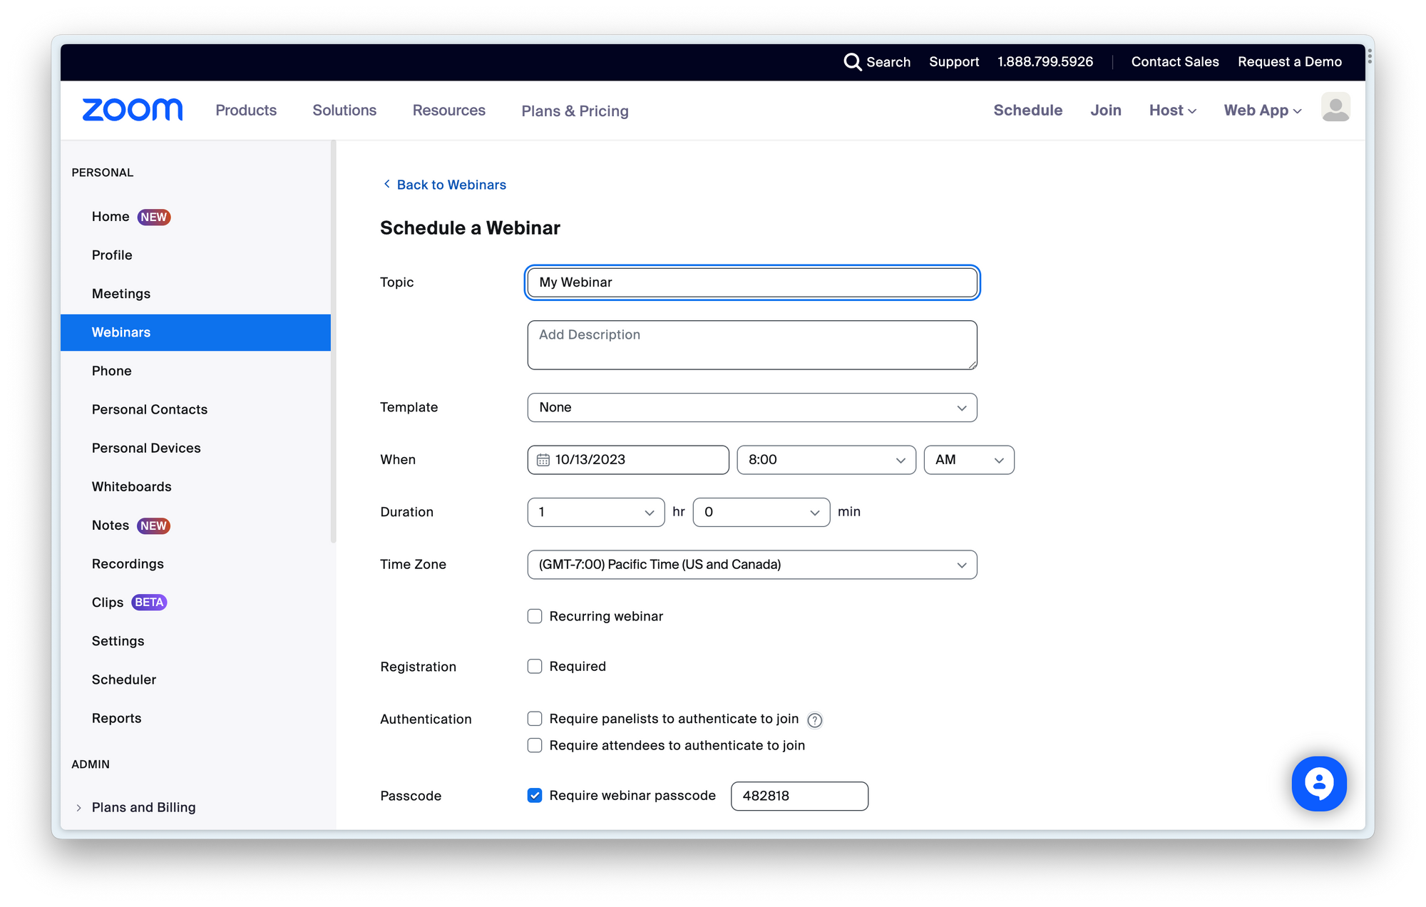The image size is (1426, 907).
Task: Enable the Recurring webinar checkbox
Action: click(x=535, y=616)
